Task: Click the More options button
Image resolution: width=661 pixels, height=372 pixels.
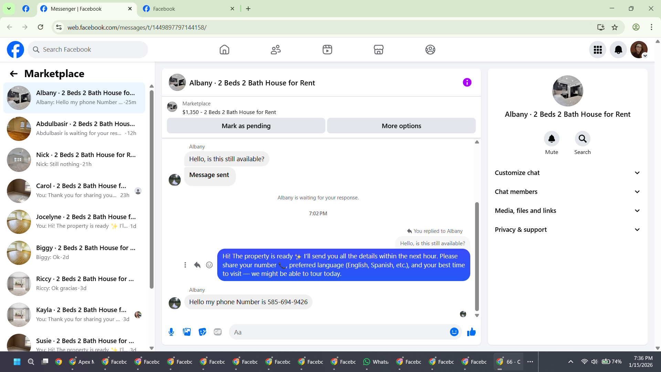Action: tap(401, 126)
